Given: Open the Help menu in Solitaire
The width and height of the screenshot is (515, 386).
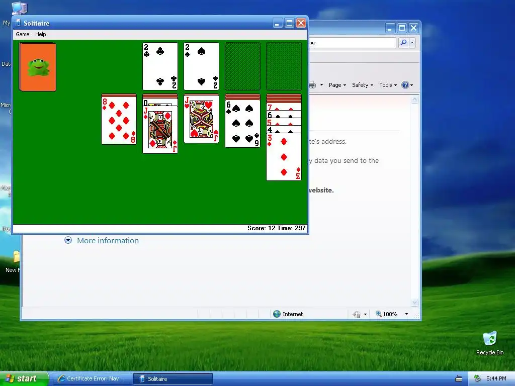Looking at the screenshot, I should tap(40, 34).
